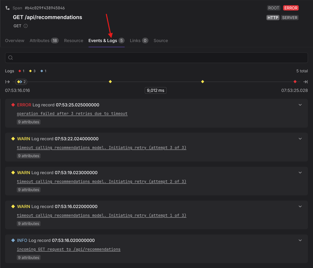Open 9 attributes of attempt 2 record

point(29,190)
